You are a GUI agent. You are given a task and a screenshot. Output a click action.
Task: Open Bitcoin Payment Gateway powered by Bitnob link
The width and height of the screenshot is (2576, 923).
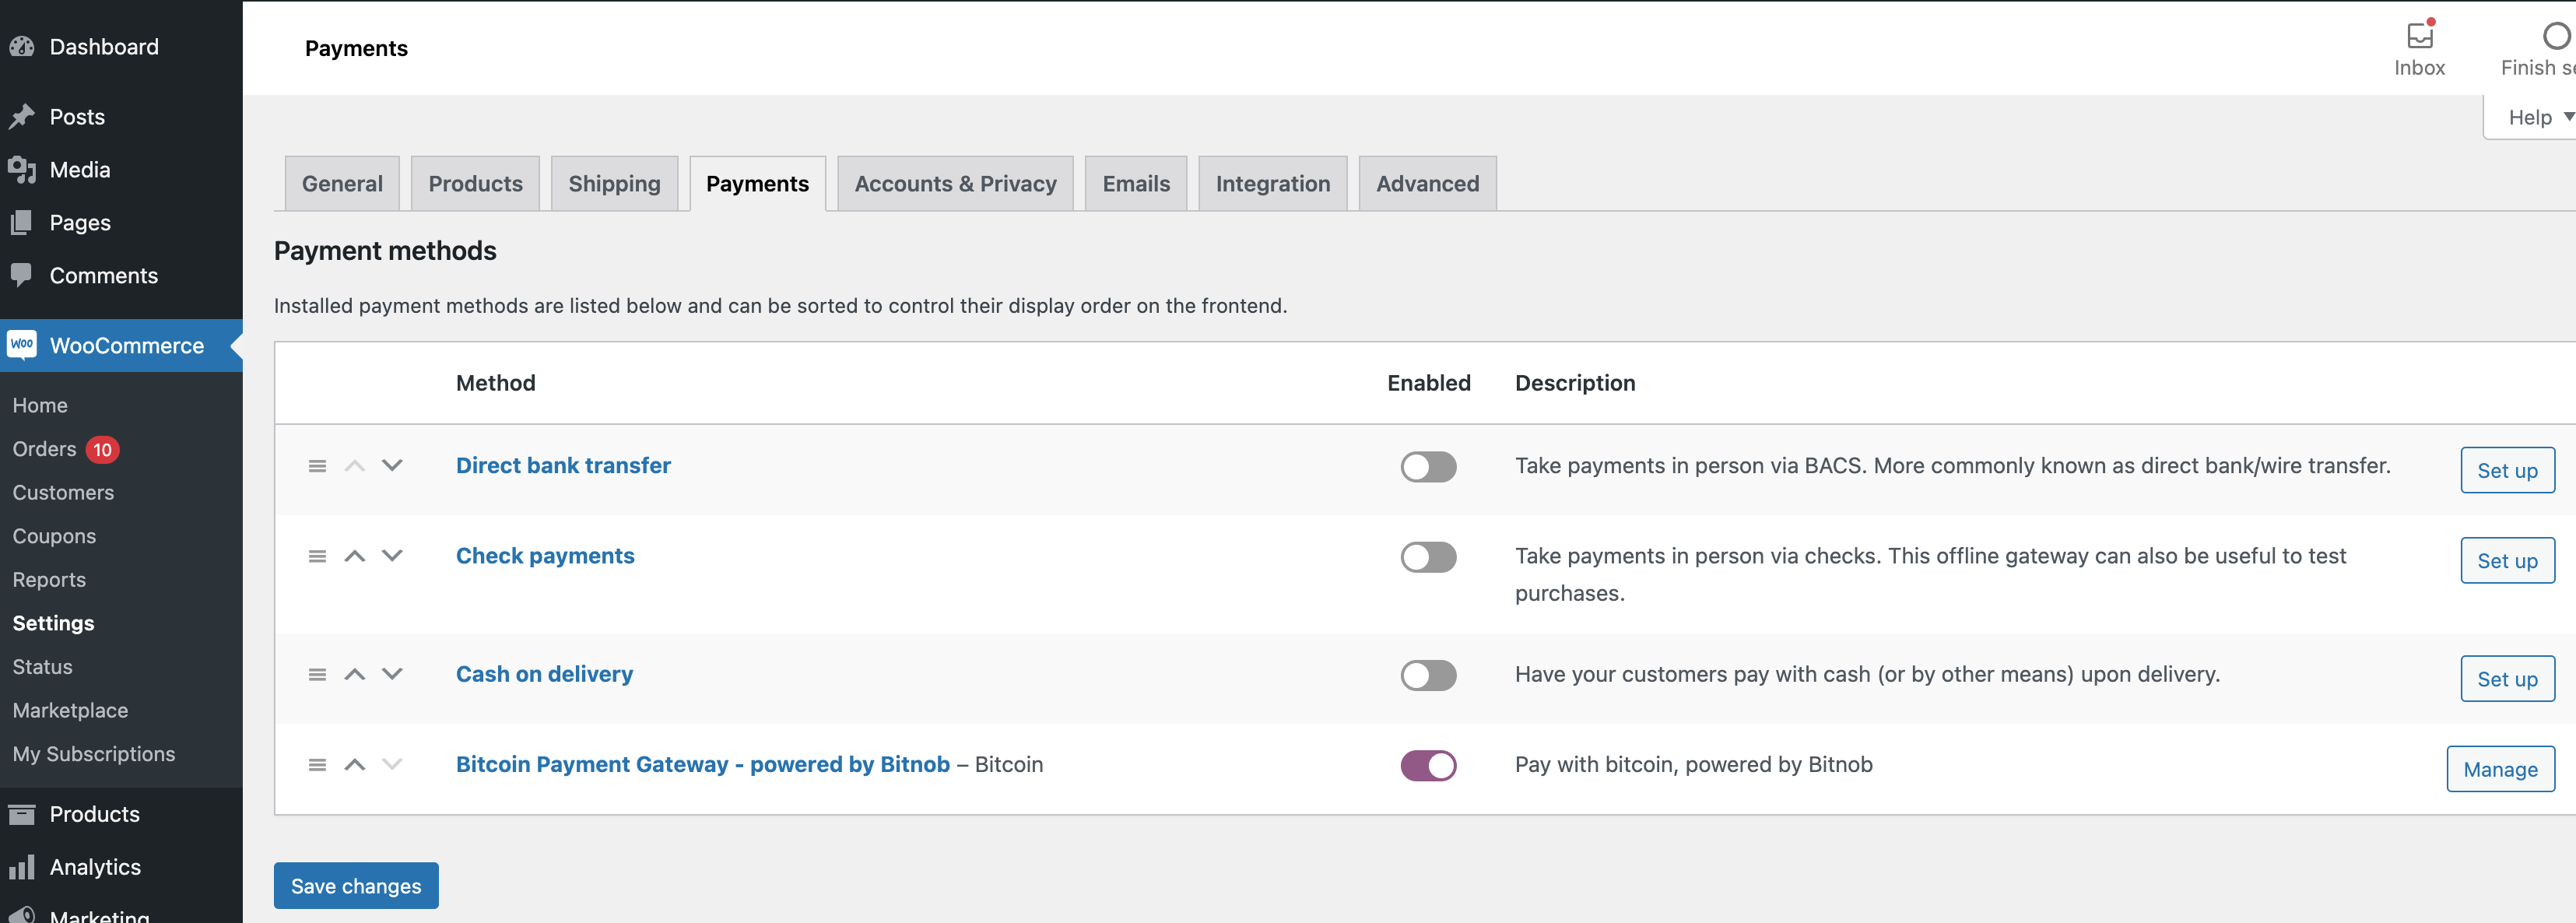(702, 765)
